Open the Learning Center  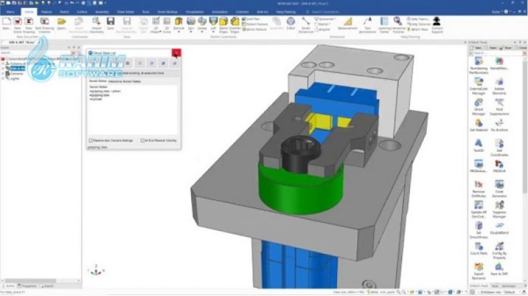(x=384, y=25)
